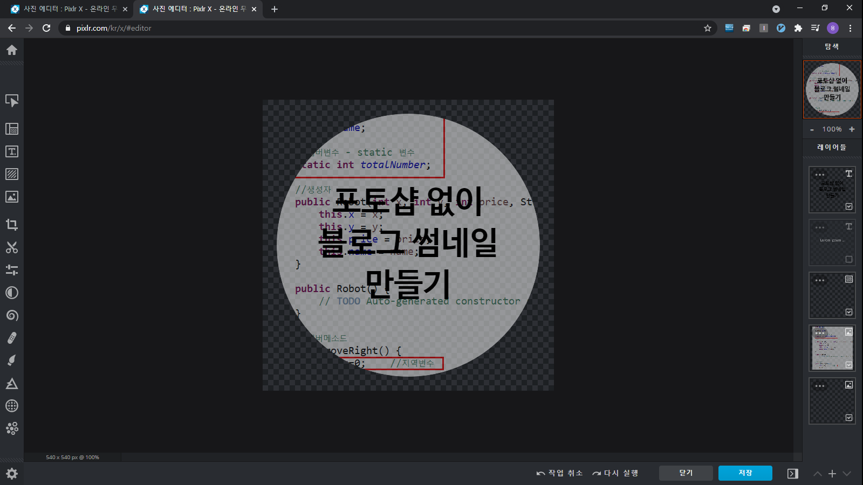Open options menu of the code screenshot layer

point(820,333)
